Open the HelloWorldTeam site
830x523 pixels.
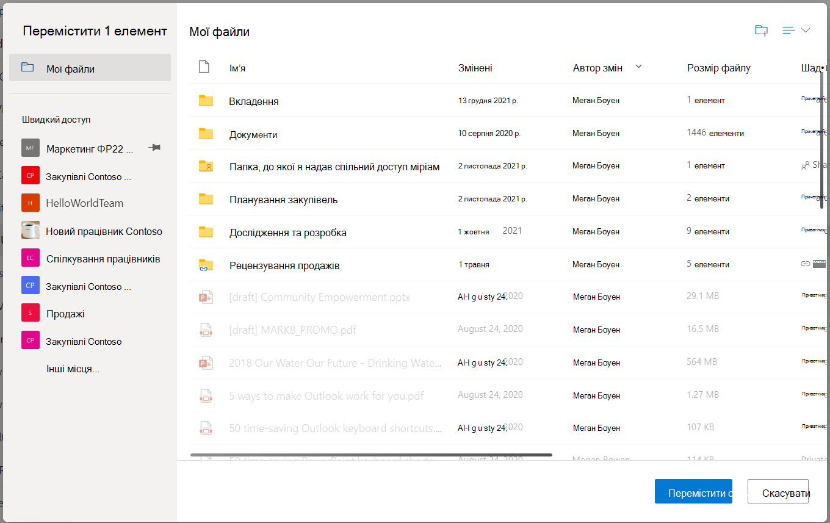point(84,203)
